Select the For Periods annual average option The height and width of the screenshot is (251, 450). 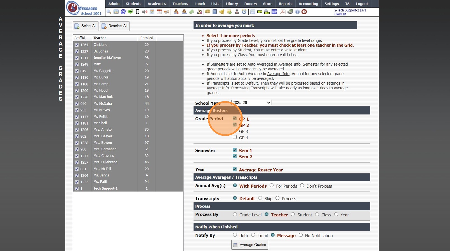point(272,185)
